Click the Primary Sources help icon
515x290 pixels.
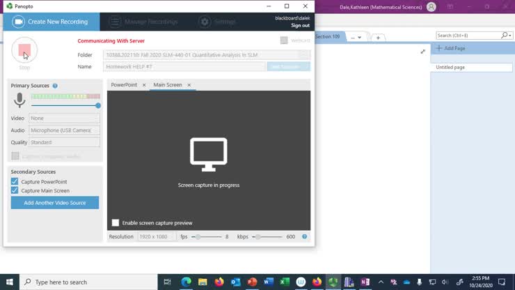(55, 86)
